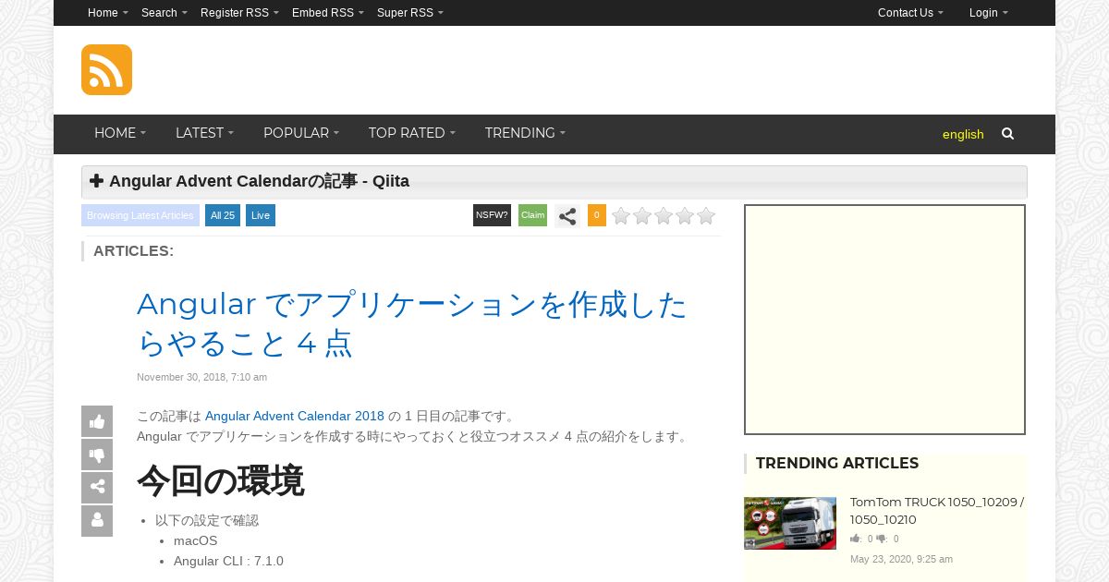The image size is (1109, 582).
Task: Expand the top Home dropdown
Action: 108,13
